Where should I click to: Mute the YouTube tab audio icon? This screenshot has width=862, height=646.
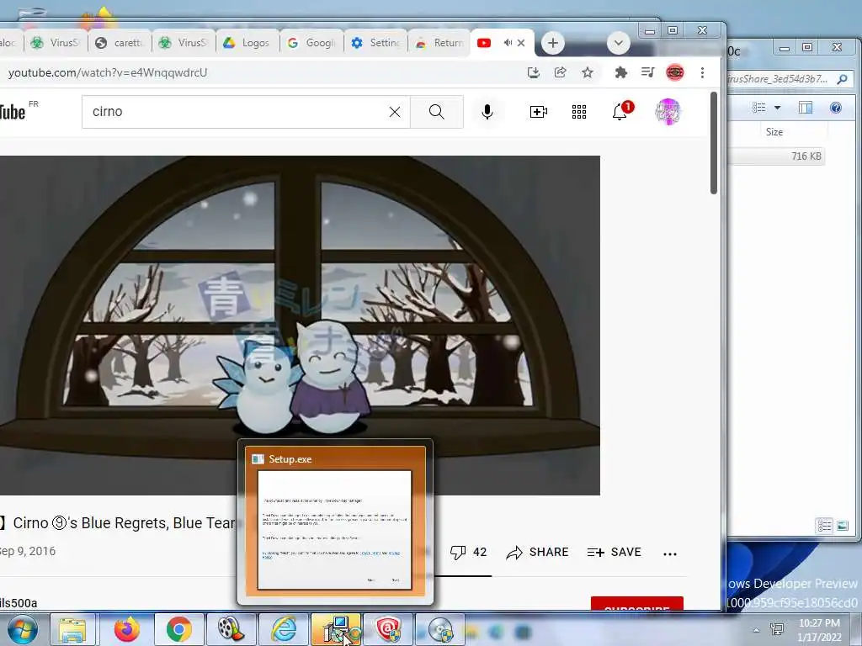508,43
